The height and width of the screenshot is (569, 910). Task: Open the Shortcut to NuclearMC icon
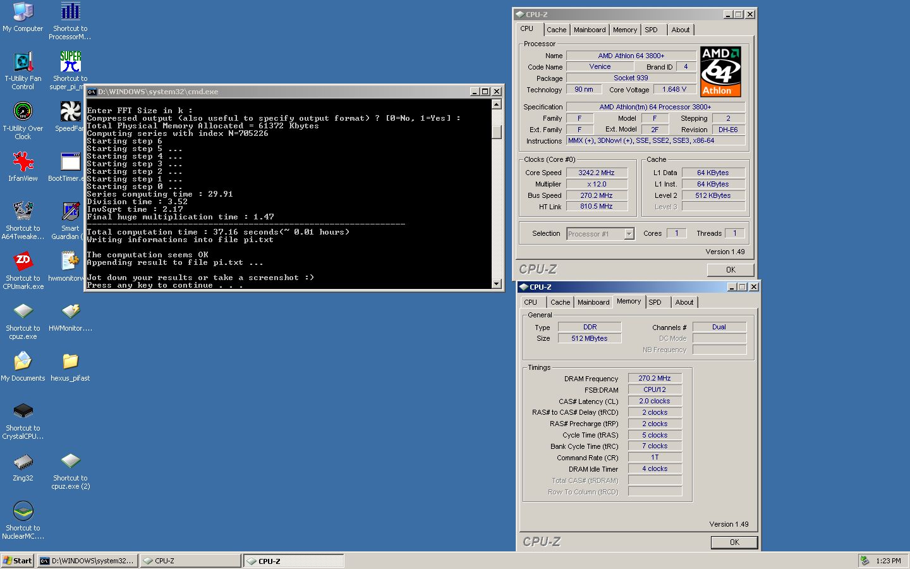click(x=23, y=511)
